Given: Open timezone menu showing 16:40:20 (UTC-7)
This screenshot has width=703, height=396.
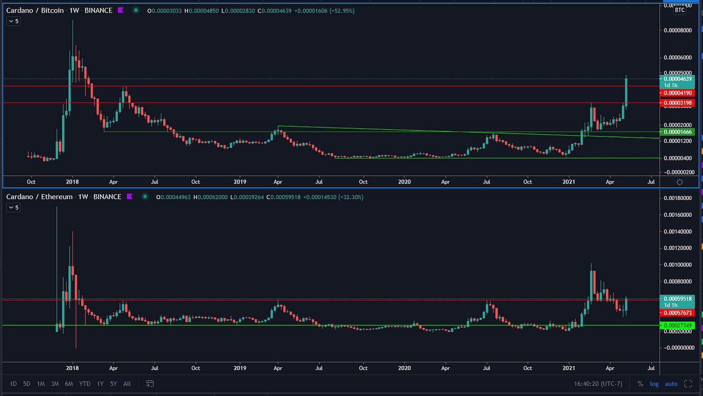Looking at the screenshot, I should coord(599,384).
